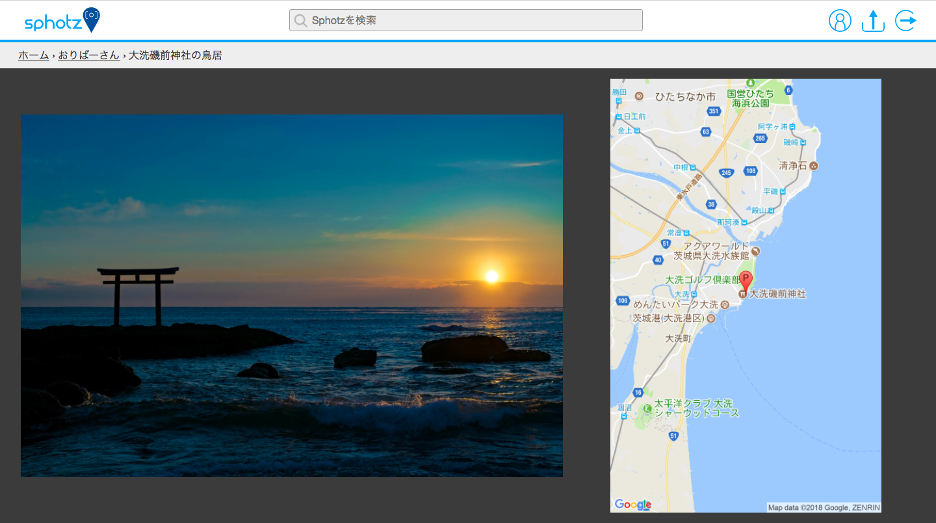Click the アクアワールド aquarium POI icon
The image size is (936, 523).
click(x=757, y=251)
